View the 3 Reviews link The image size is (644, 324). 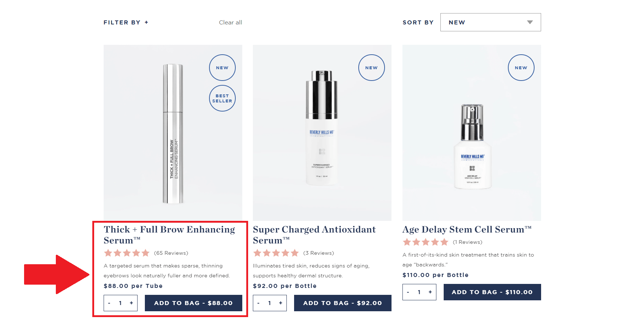click(319, 253)
